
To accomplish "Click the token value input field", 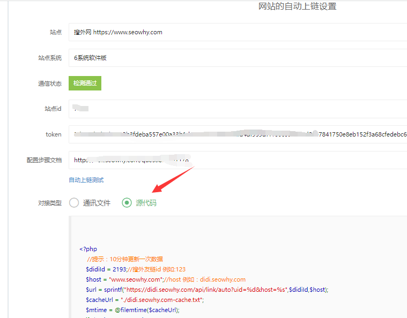I will [236, 134].
